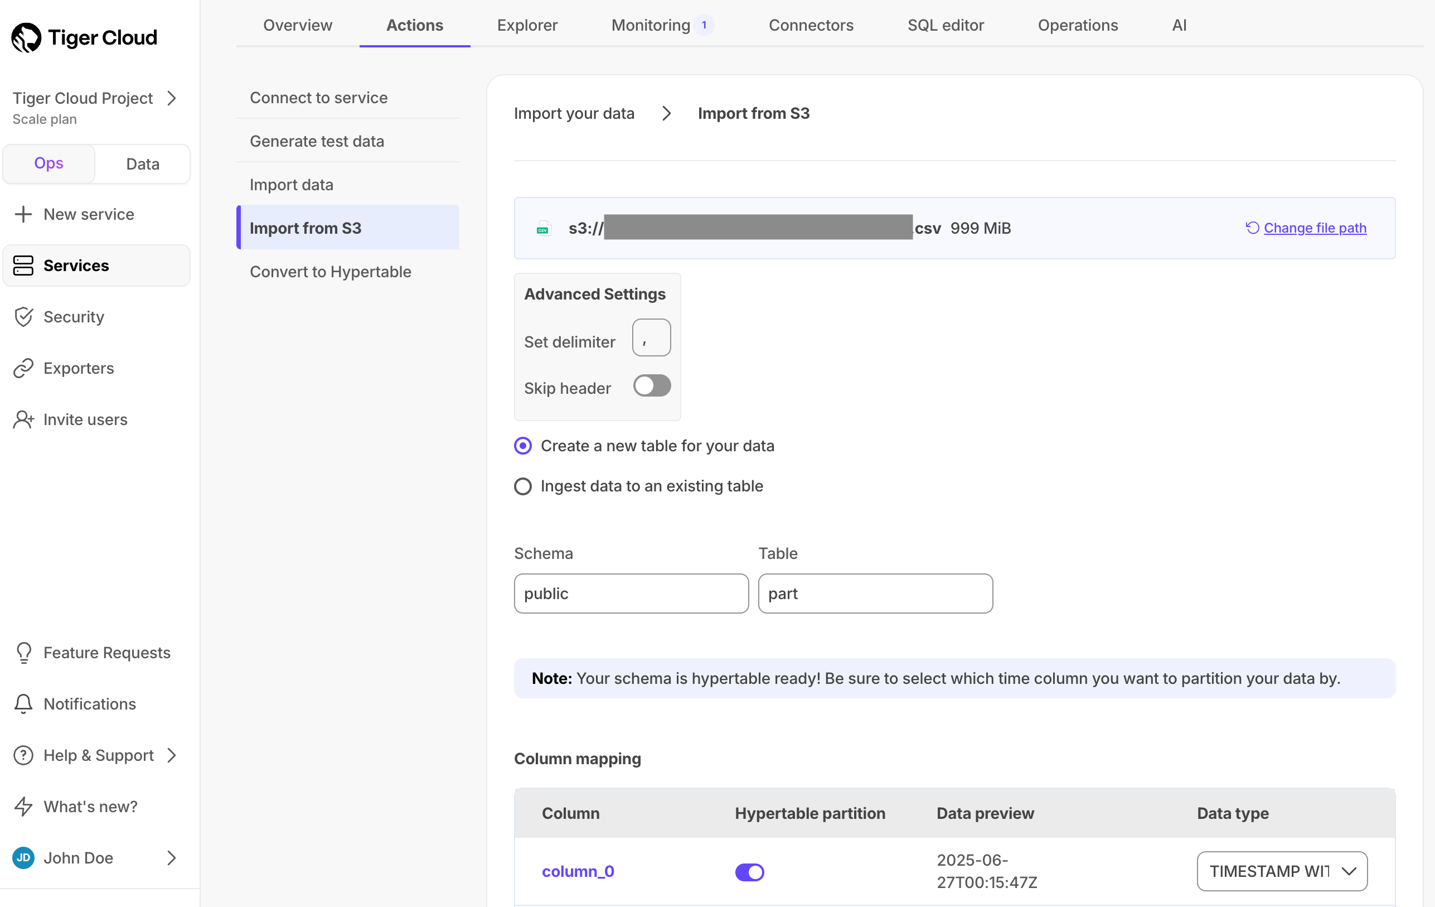Expand the John Doe account menu
This screenshot has height=907, width=1435.
click(x=172, y=857)
